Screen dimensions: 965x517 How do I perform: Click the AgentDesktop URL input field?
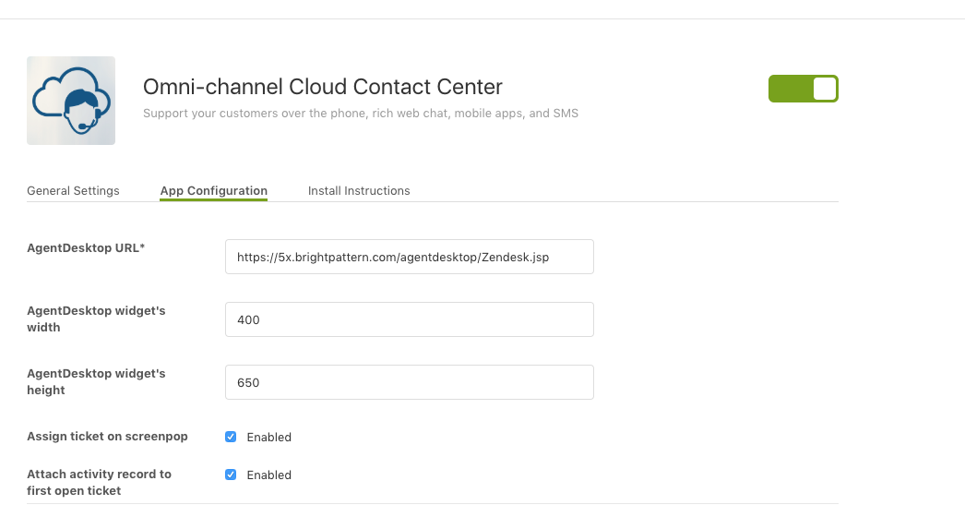410,257
